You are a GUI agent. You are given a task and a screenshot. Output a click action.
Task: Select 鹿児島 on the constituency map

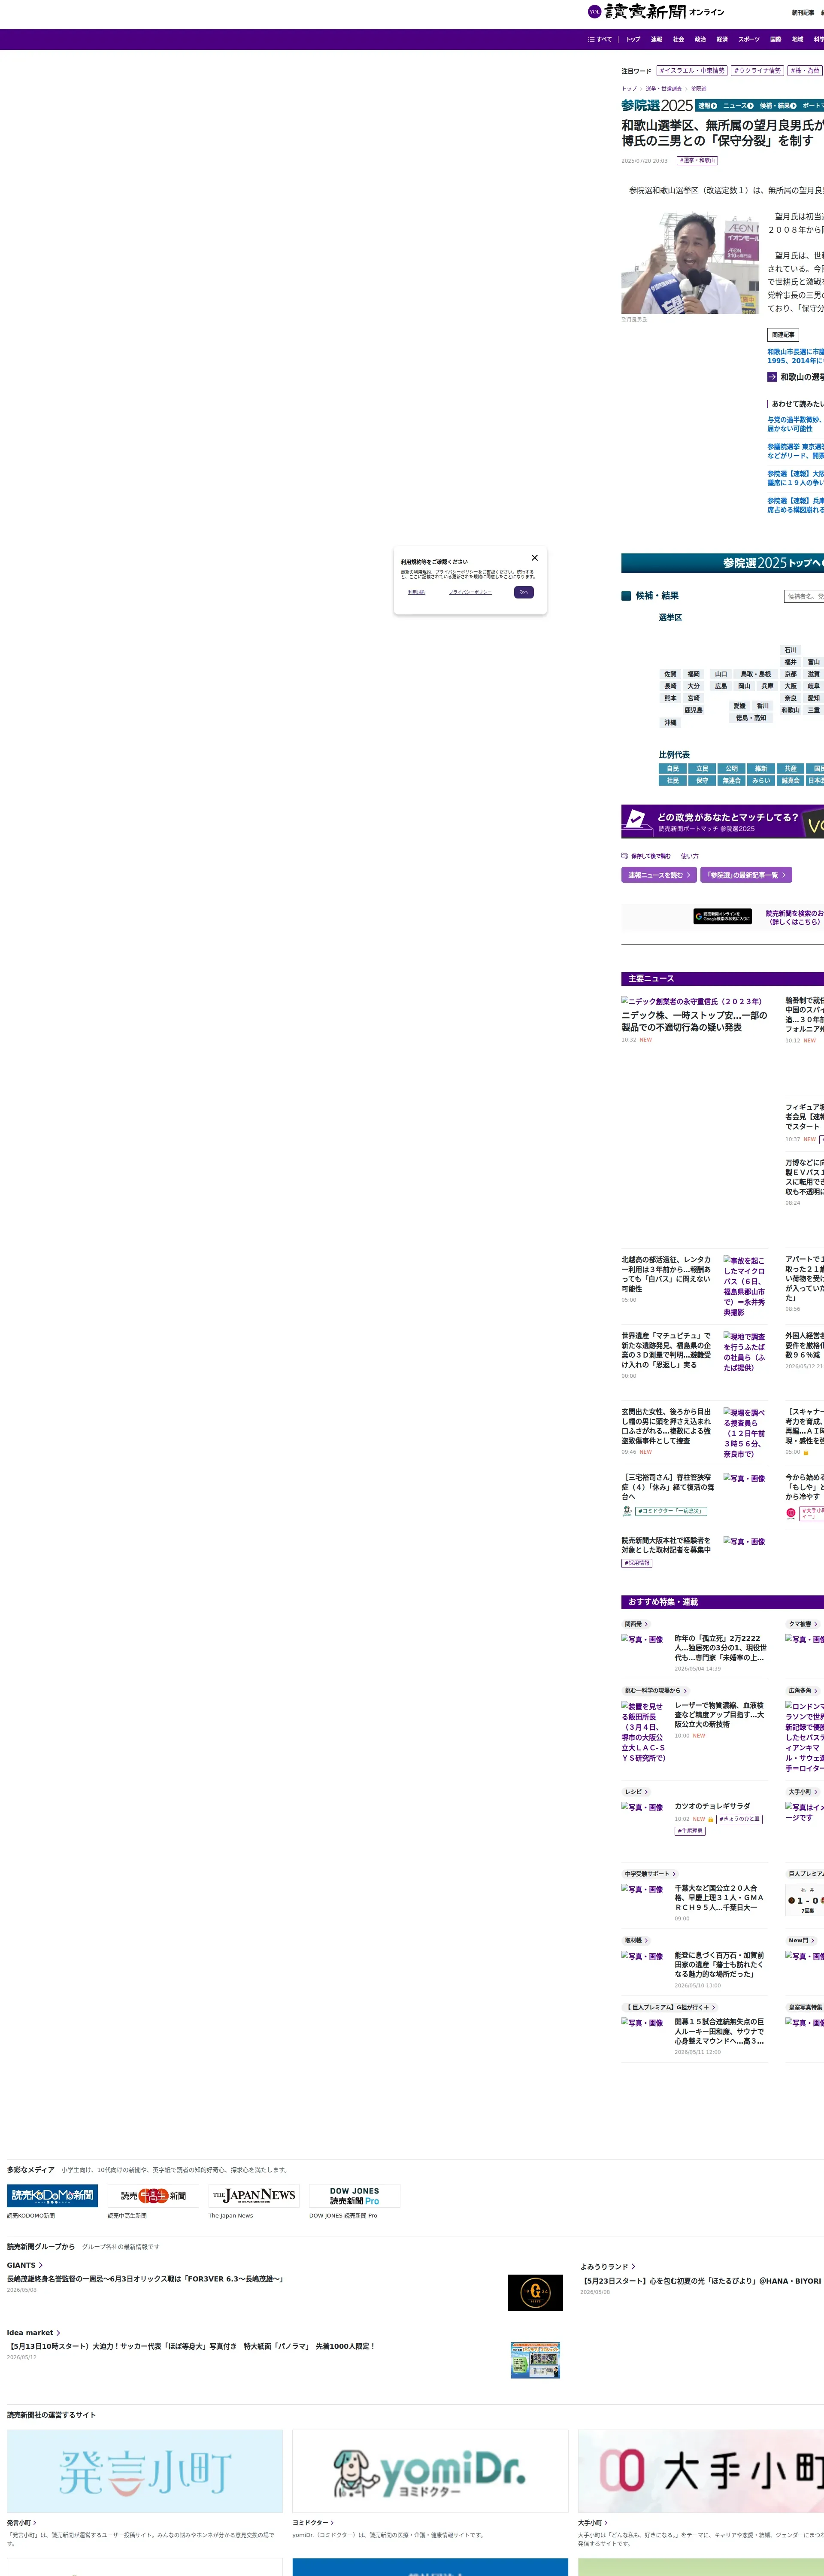[x=693, y=710]
